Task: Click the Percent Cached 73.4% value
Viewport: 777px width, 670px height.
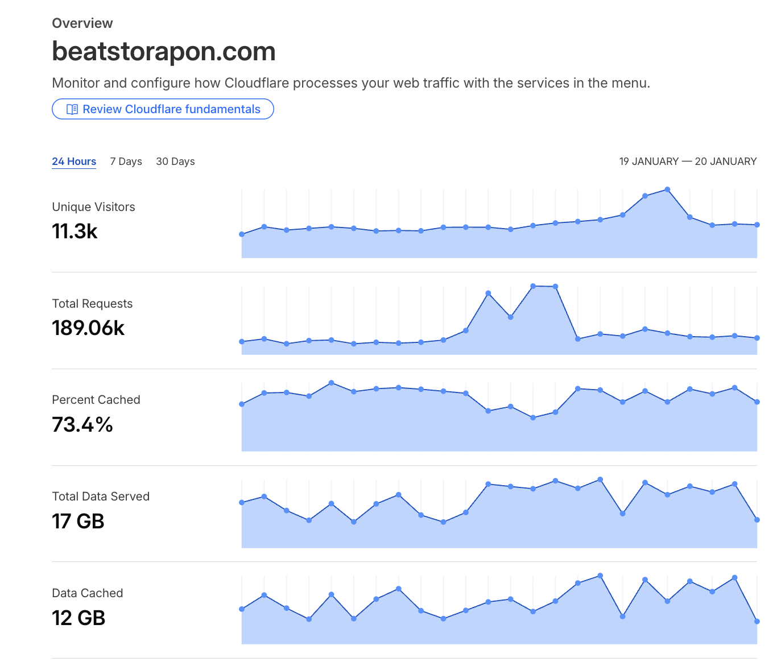Action: point(82,425)
